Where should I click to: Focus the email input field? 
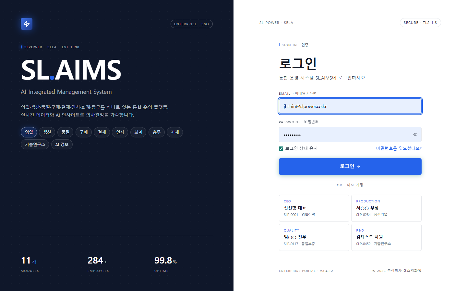point(350,106)
